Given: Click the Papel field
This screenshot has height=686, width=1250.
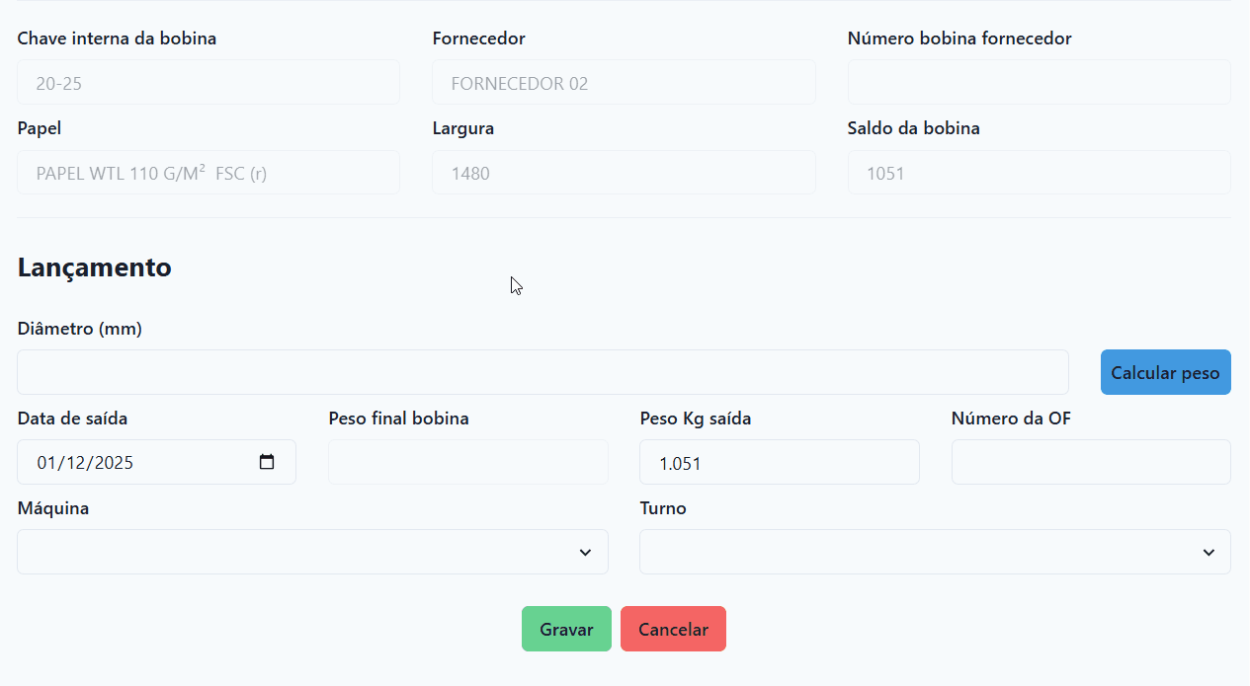Looking at the screenshot, I should (208, 173).
